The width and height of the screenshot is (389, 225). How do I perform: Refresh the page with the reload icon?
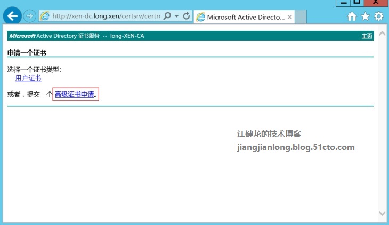point(187,16)
